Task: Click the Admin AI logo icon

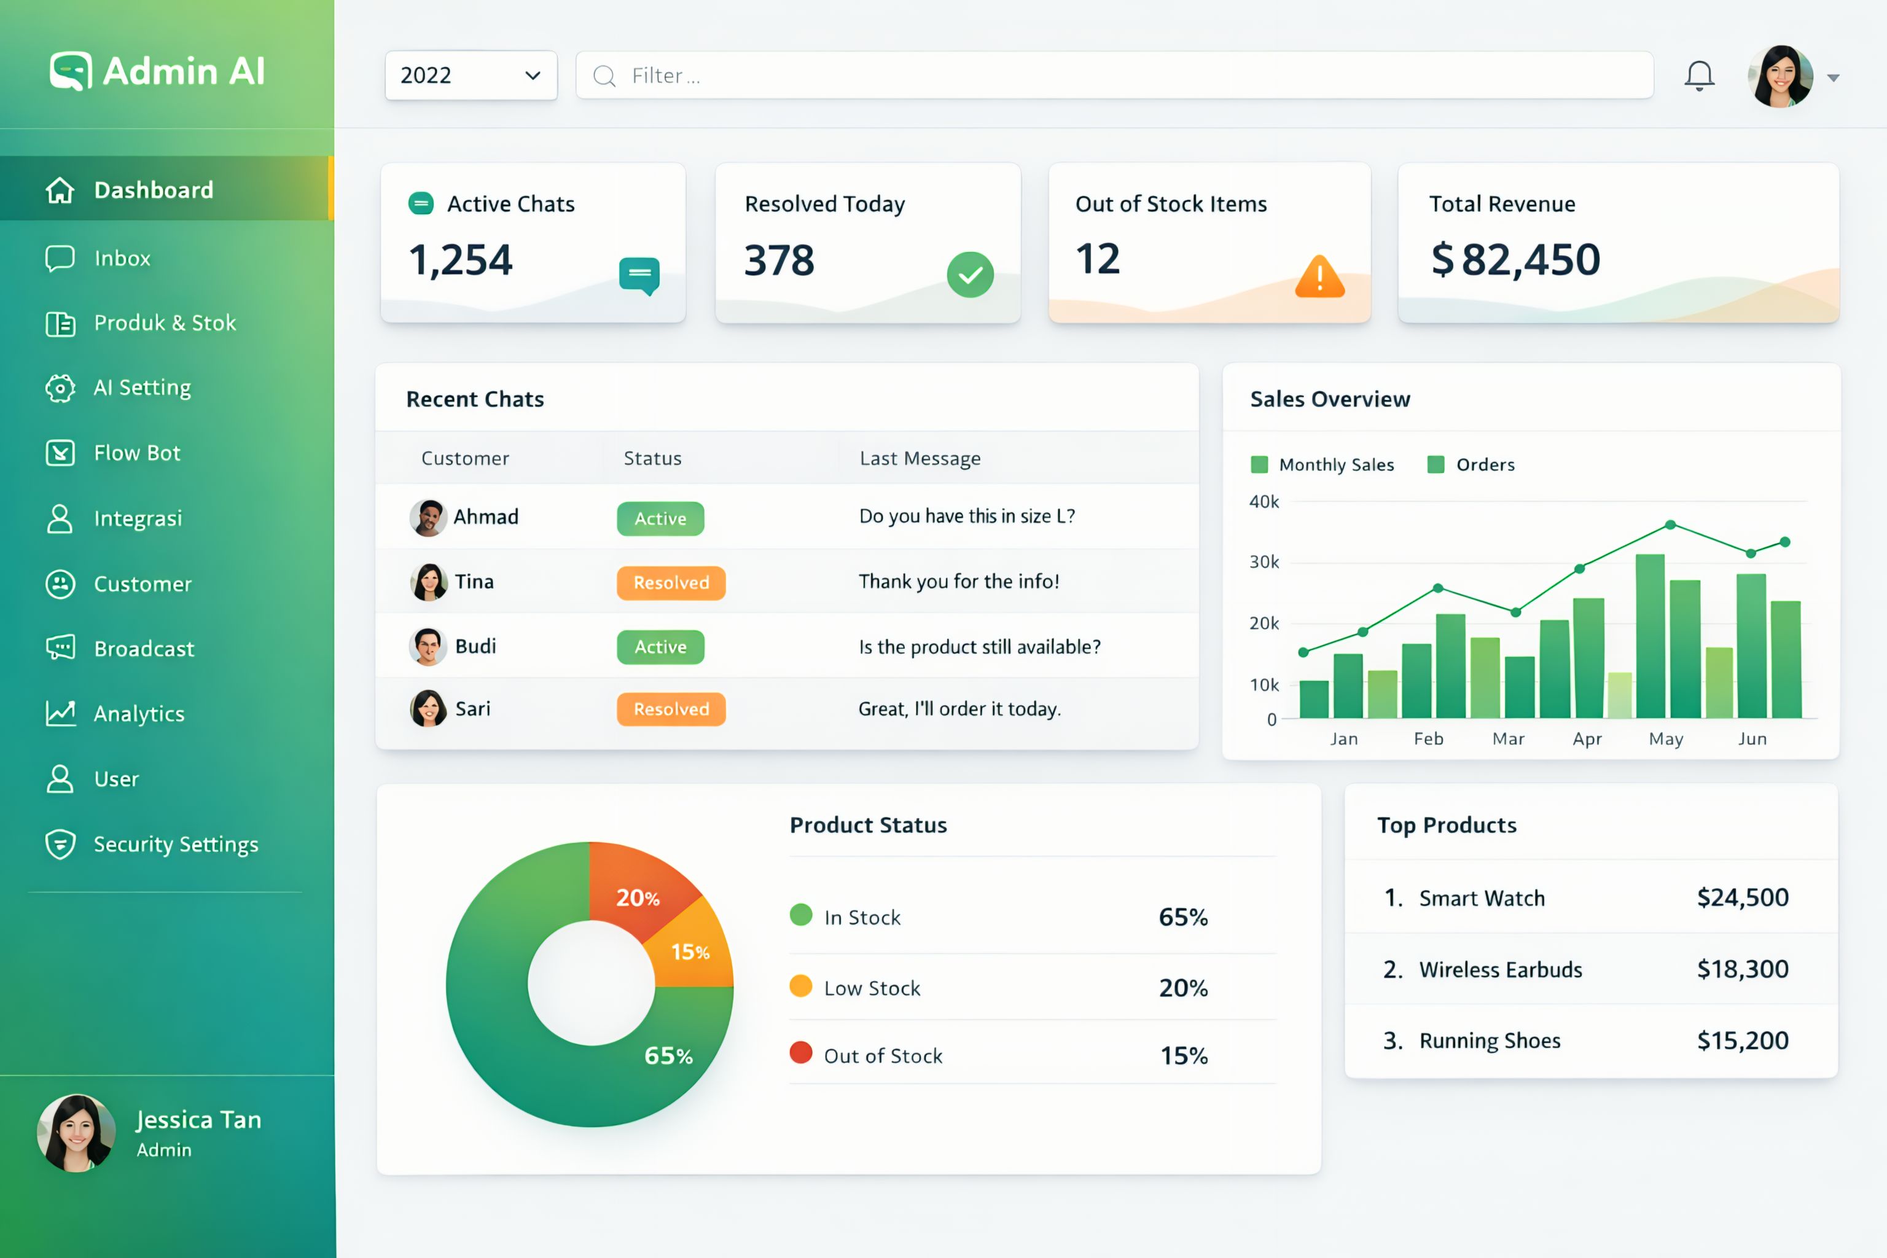Action: tap(71, 71)
